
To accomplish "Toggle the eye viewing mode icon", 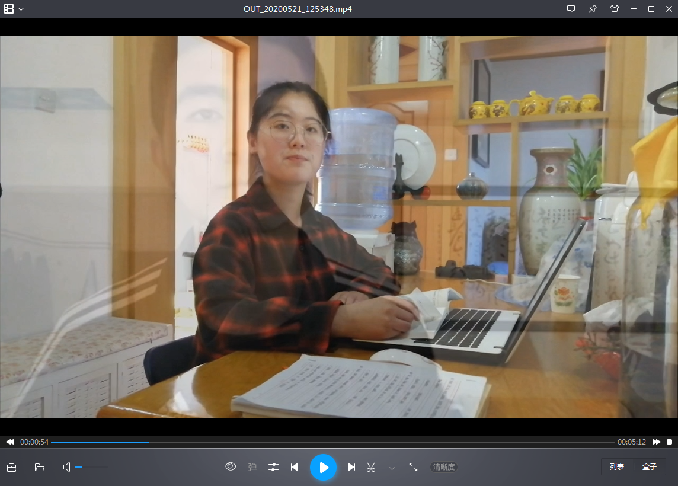I will [x=231, y=466].
